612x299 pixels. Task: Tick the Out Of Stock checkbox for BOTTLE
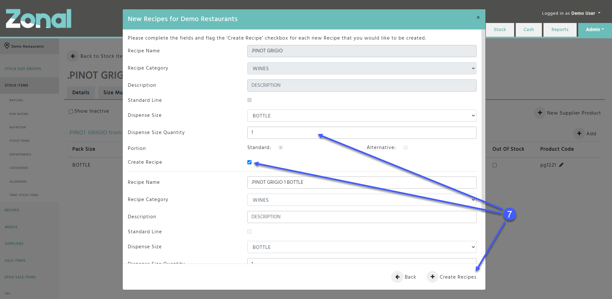pos(494,165)
